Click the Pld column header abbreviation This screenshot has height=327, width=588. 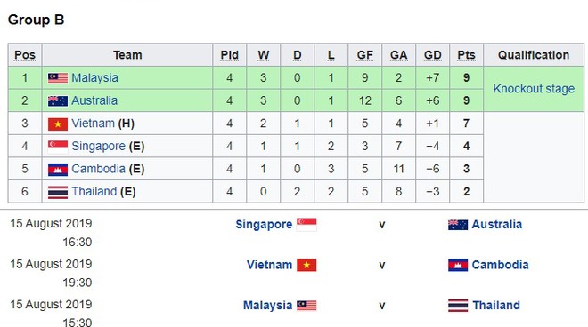(x=230, y=55)
